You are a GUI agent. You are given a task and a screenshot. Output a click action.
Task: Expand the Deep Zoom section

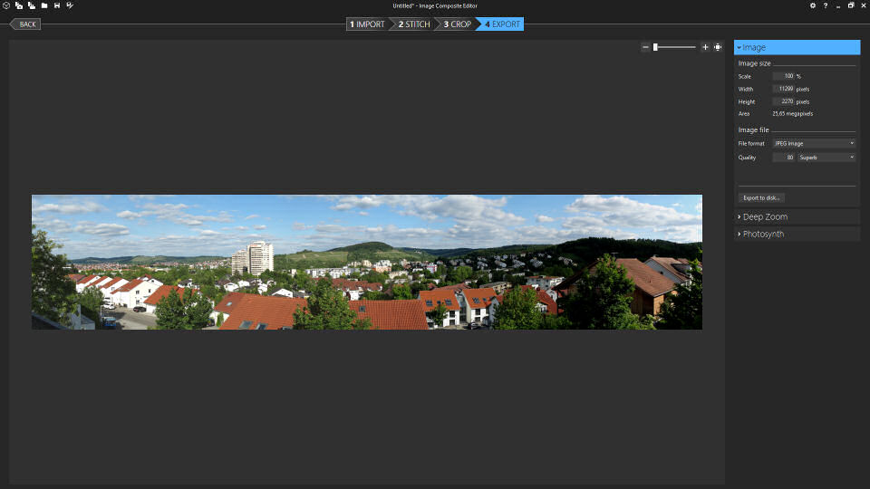pyautogui.click(x=797, y=217)
